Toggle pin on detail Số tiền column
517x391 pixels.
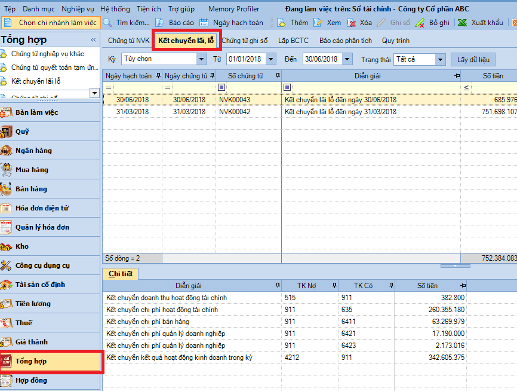pos(463,285)
